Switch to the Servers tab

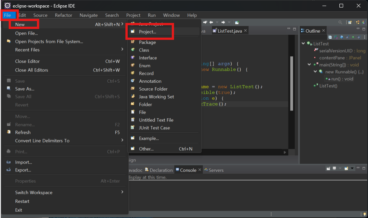[214, 170]
